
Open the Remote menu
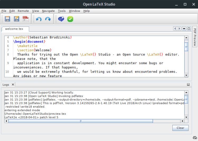point(23,11)
